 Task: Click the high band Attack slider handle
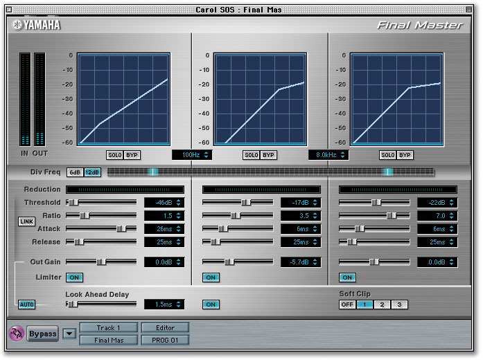tap(360, 229)
